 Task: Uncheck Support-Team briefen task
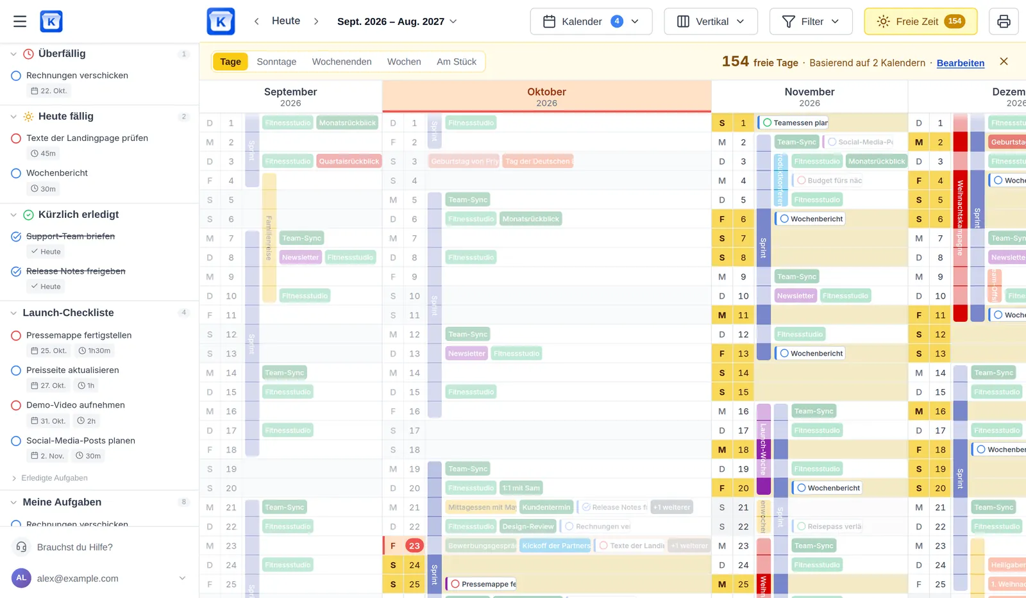[x=17, y=237]
